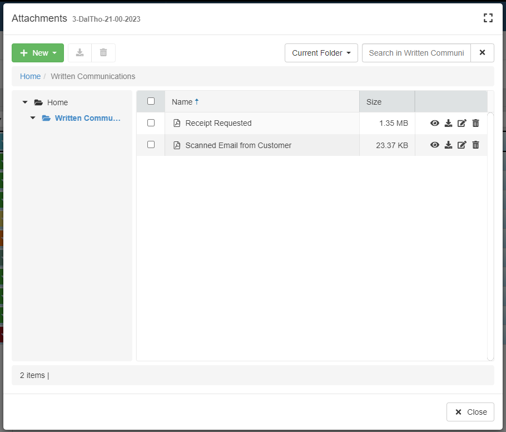
Task: Open the Current Folder dropdown
Action: pyautogui.click(x=321, y=53)
